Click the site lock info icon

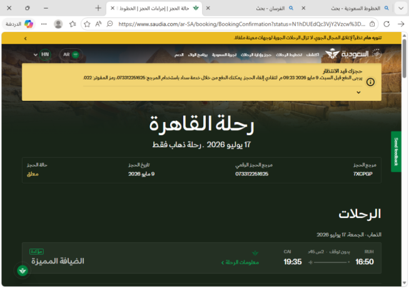pos(372,24)
